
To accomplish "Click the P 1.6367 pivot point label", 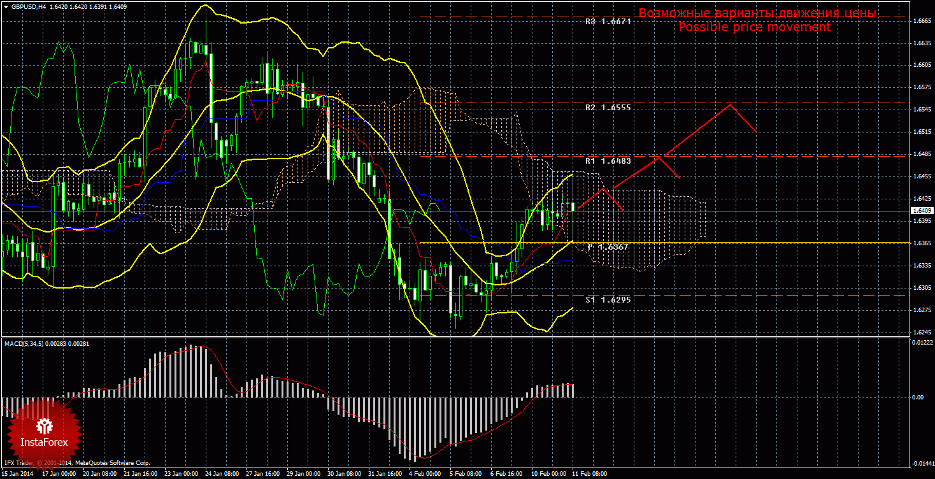I will click(x=608, y=247).
